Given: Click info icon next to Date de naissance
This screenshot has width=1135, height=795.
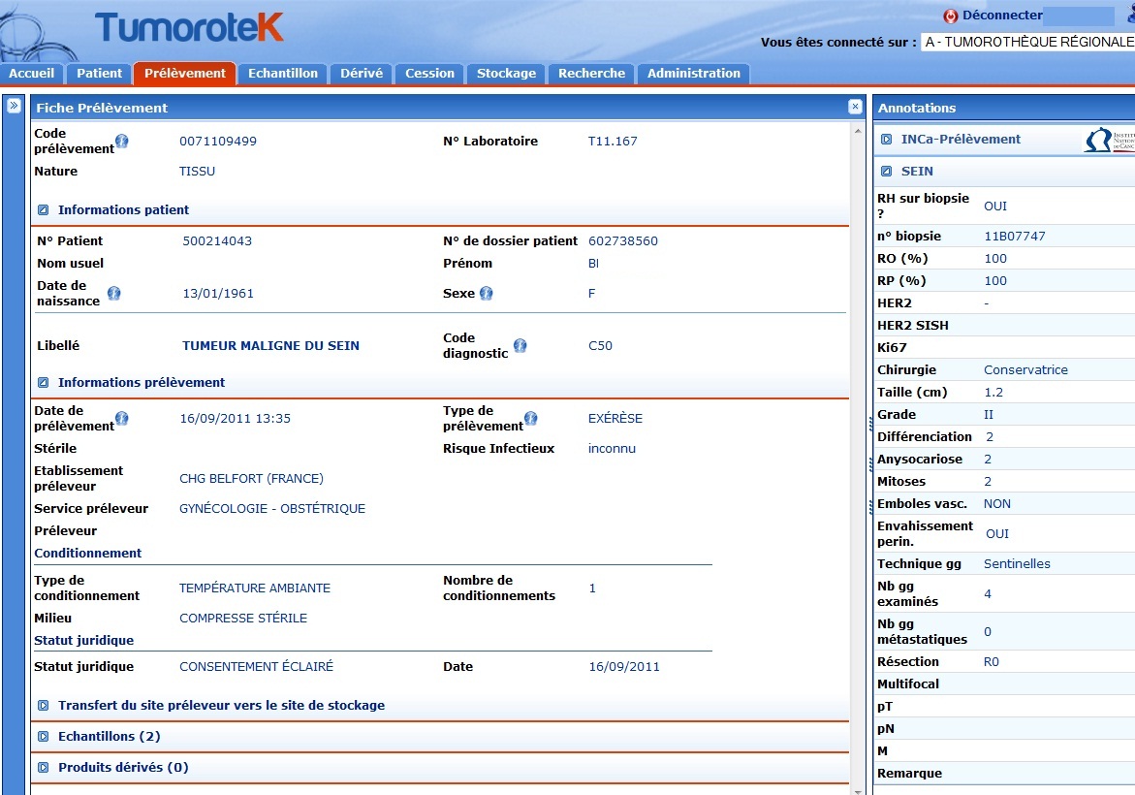Looking at the screenshot, I should [x=114, y=293].
